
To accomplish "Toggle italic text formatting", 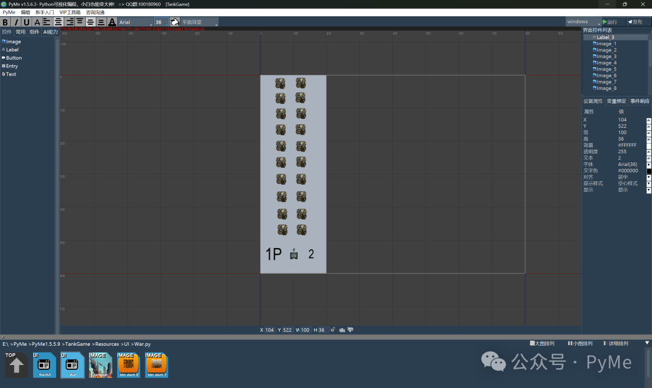I will 16,22.
